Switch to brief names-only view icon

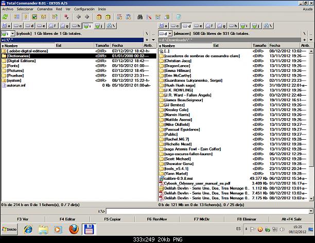coord(16,17)
